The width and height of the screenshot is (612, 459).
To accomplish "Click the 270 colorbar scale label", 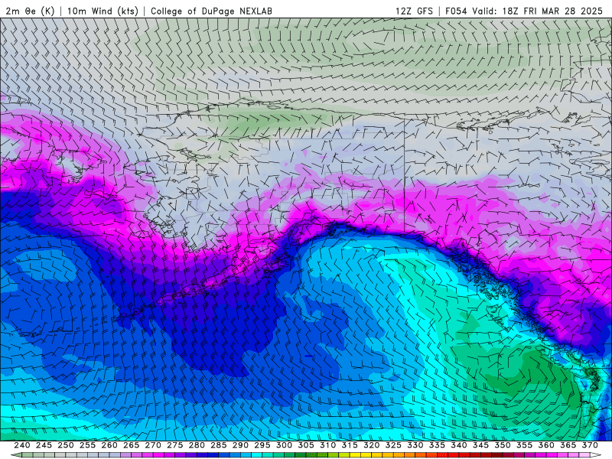I will (153, 445).
